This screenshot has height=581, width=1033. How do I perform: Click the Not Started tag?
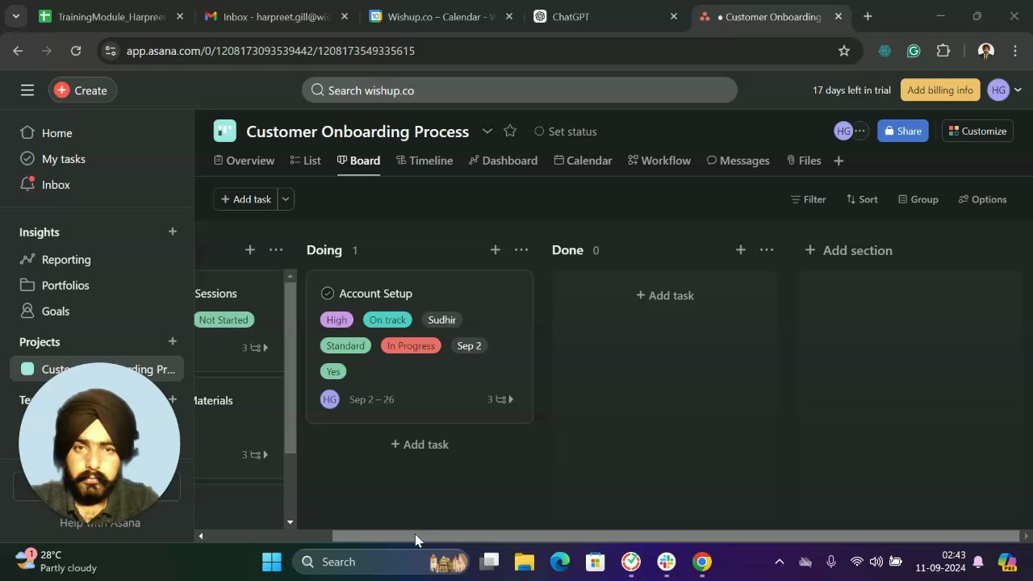pos(224,320)
